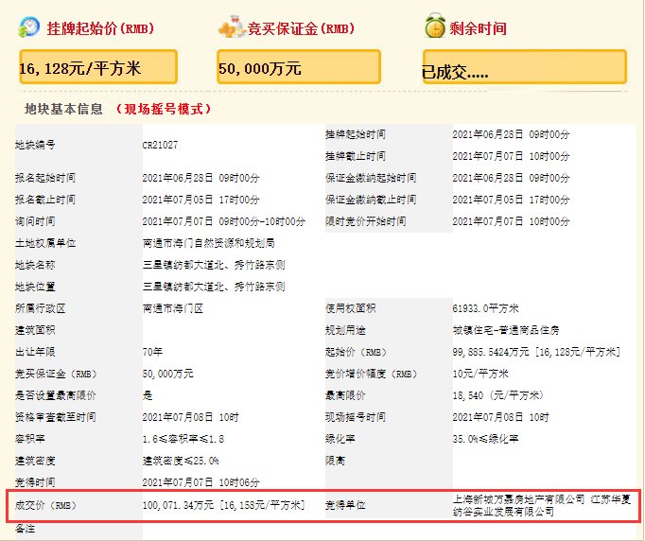Click 竞价增价幅度 value 10元/平方米
645x541 pixels.
(480, 374)
